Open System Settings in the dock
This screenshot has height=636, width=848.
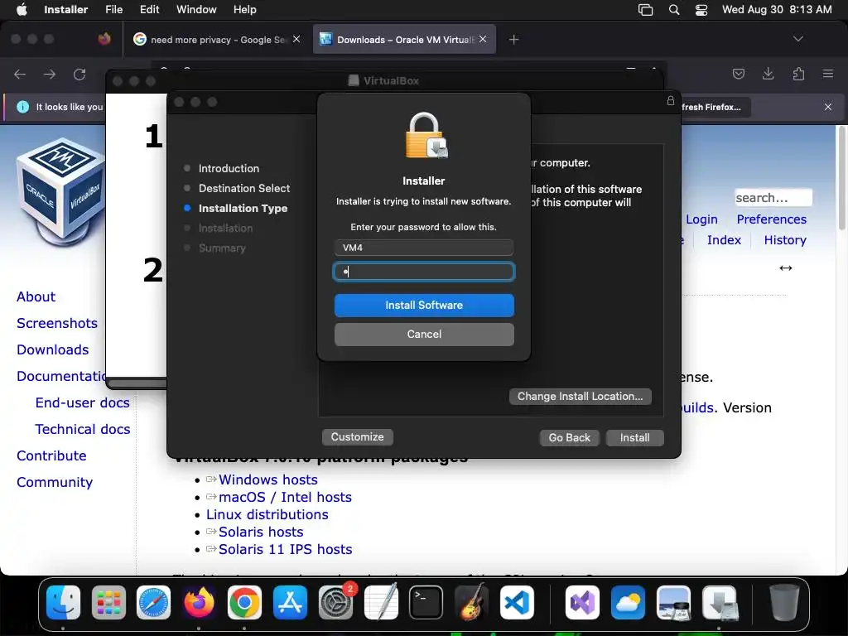(x=336, y=603)
